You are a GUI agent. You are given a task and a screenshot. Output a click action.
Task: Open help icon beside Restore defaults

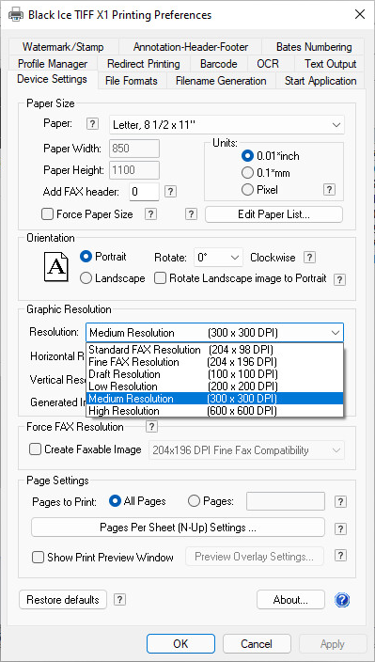click(119, 600)
